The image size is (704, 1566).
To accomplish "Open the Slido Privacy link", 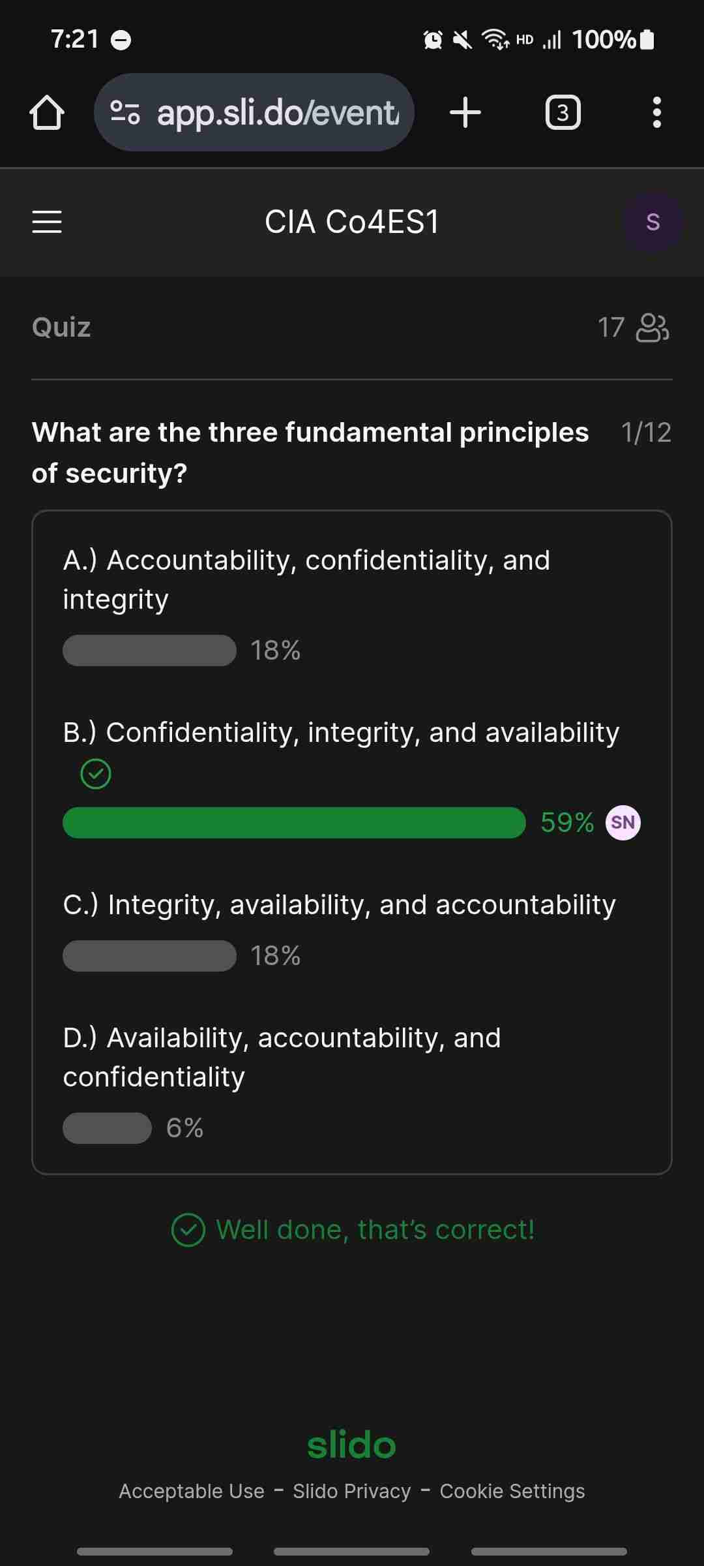I will pos(352,1491).
